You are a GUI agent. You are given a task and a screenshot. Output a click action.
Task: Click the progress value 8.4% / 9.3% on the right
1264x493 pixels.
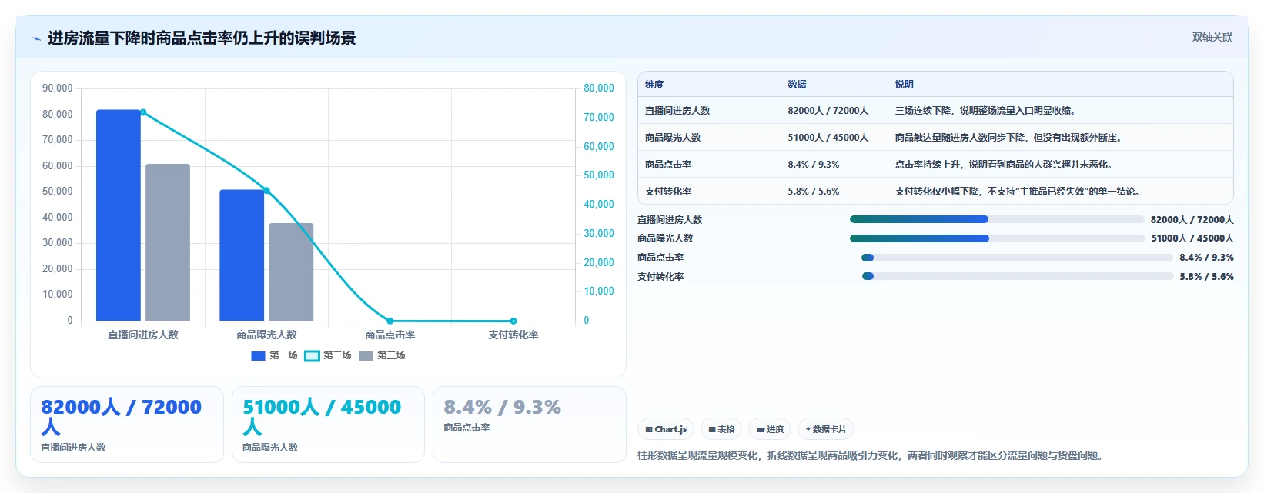tap(1206, 258)
